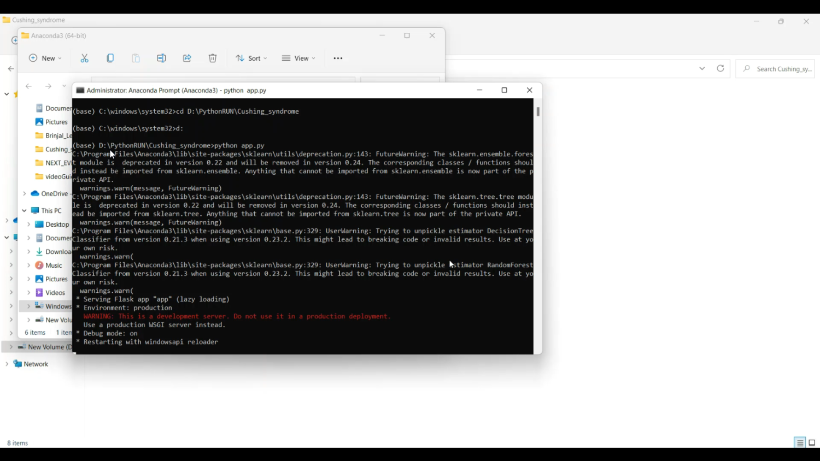820x461 pixels.
Task: Expand the Network tree node
Action: pos(7,364)
